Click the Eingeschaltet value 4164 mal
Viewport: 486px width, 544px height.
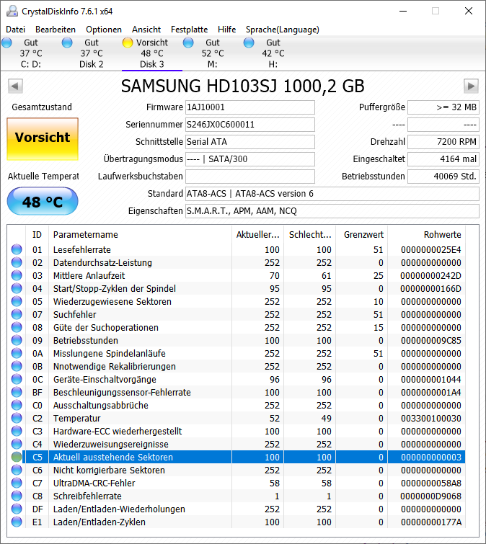[x=443, y=159]
